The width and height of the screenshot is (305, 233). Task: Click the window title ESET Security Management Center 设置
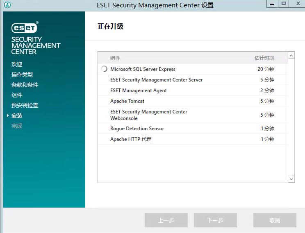[155, 5]
